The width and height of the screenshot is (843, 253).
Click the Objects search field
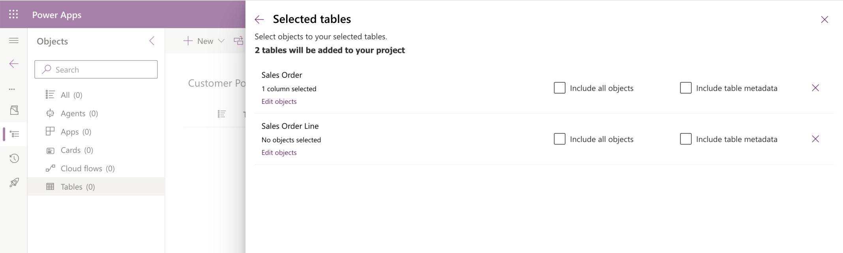(96, 69)
